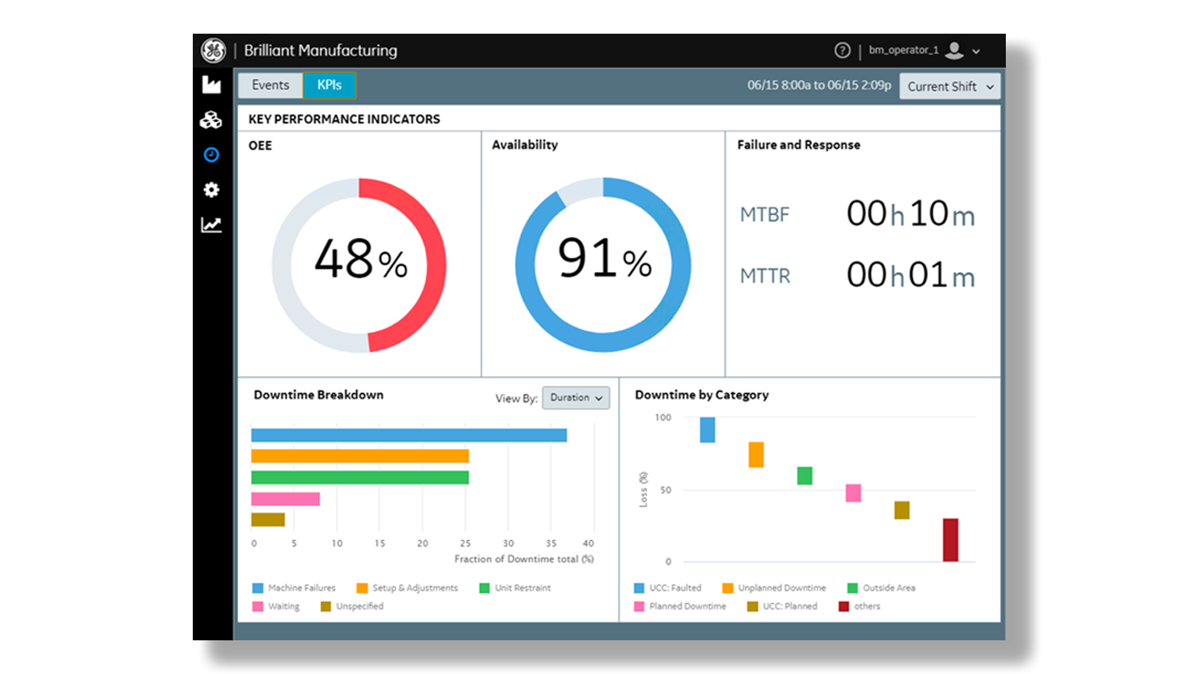Click the others legend swatch
Screen dimensions: 1198x674
point(844,607)
